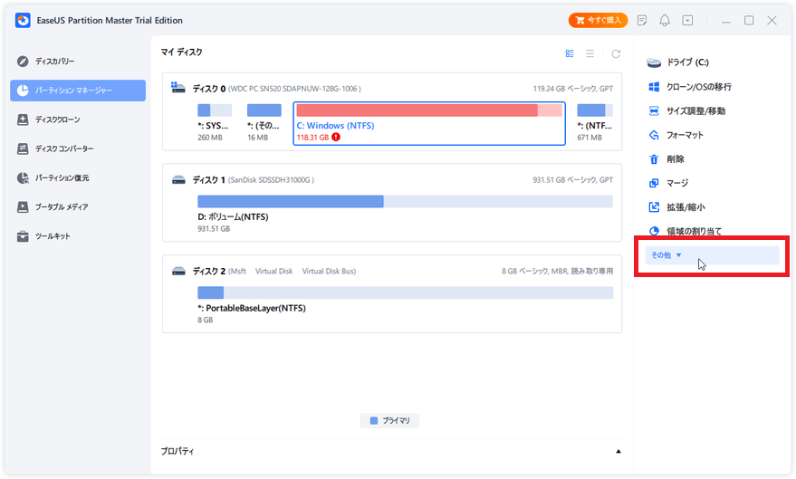Click the プライマリ legend color swatch
This screenshot has height=479, width=796.
pyautogui.click(x=373, y=421)
